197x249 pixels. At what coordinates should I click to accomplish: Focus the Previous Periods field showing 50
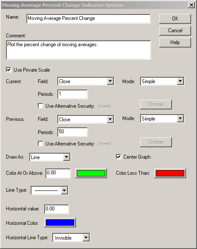coord(73,132)
